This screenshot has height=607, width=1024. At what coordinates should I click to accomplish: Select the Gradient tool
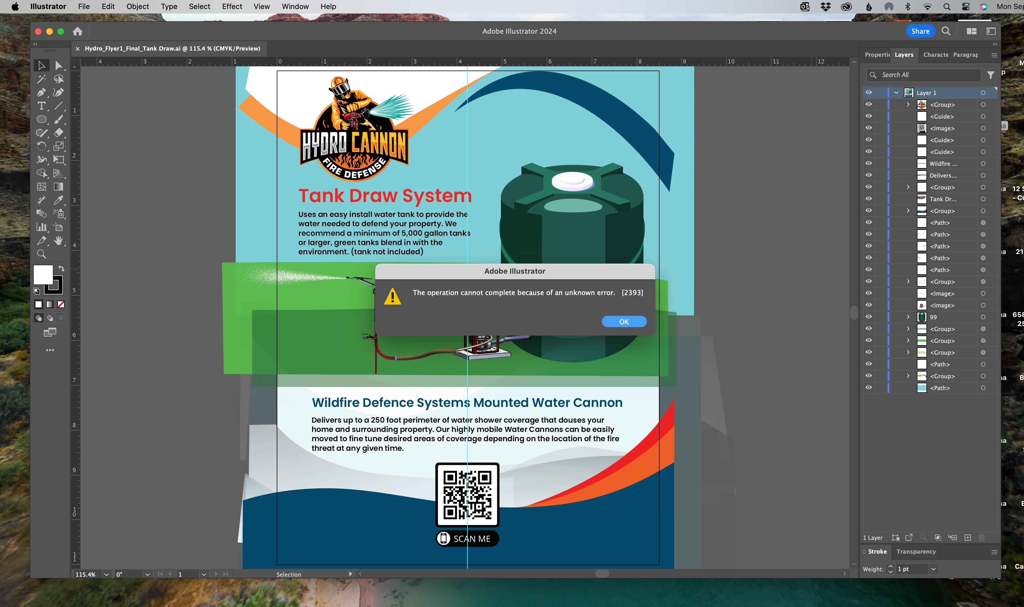coord(58,187)
